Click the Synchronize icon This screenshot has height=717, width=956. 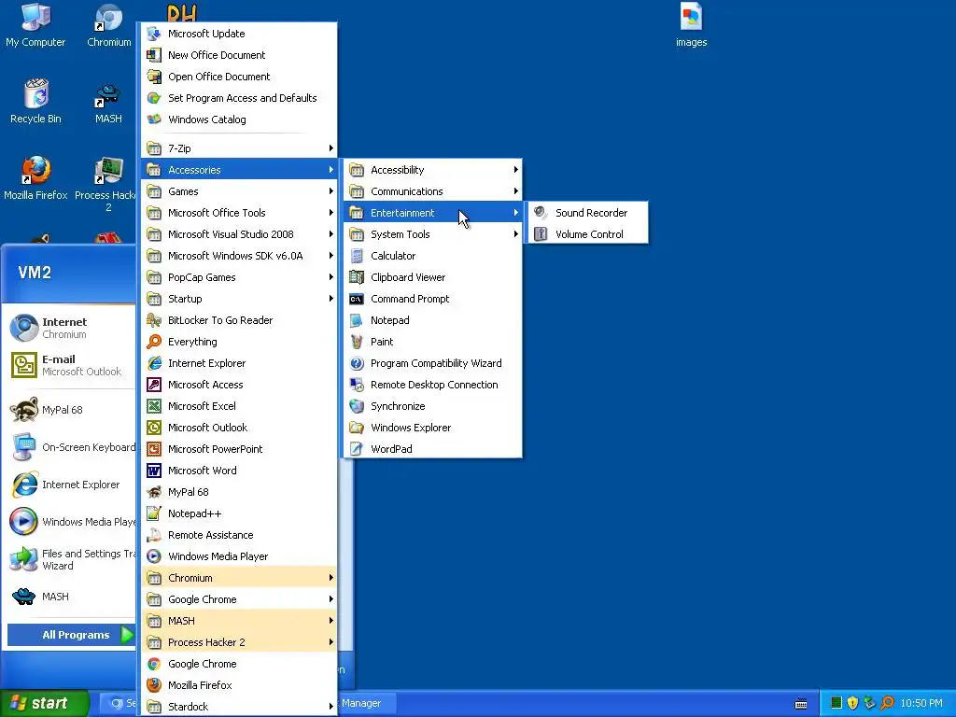pos(357,406)
